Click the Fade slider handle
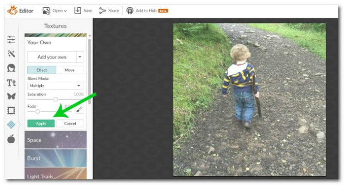The image size is (344, 185). [x=38, y=111]
